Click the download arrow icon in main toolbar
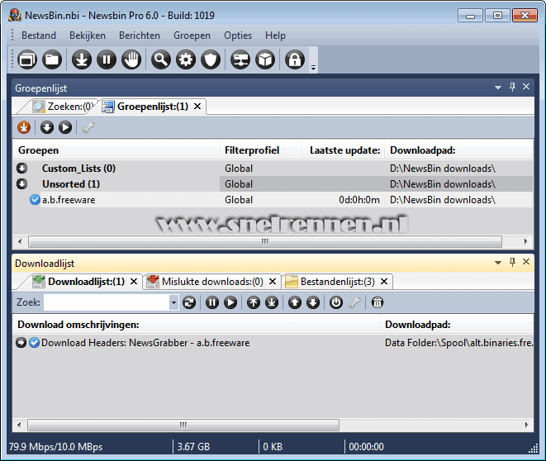 tap(82, 59)
